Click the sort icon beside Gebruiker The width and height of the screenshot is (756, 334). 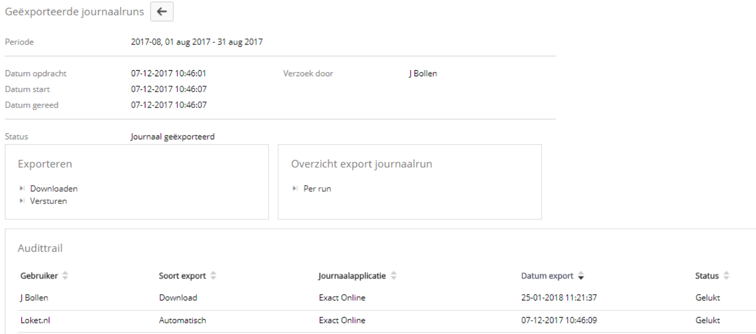pyautogui.click(x=66, y=276)
